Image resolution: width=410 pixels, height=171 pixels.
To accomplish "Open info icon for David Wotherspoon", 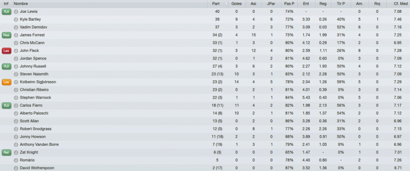I will point(16,168).
